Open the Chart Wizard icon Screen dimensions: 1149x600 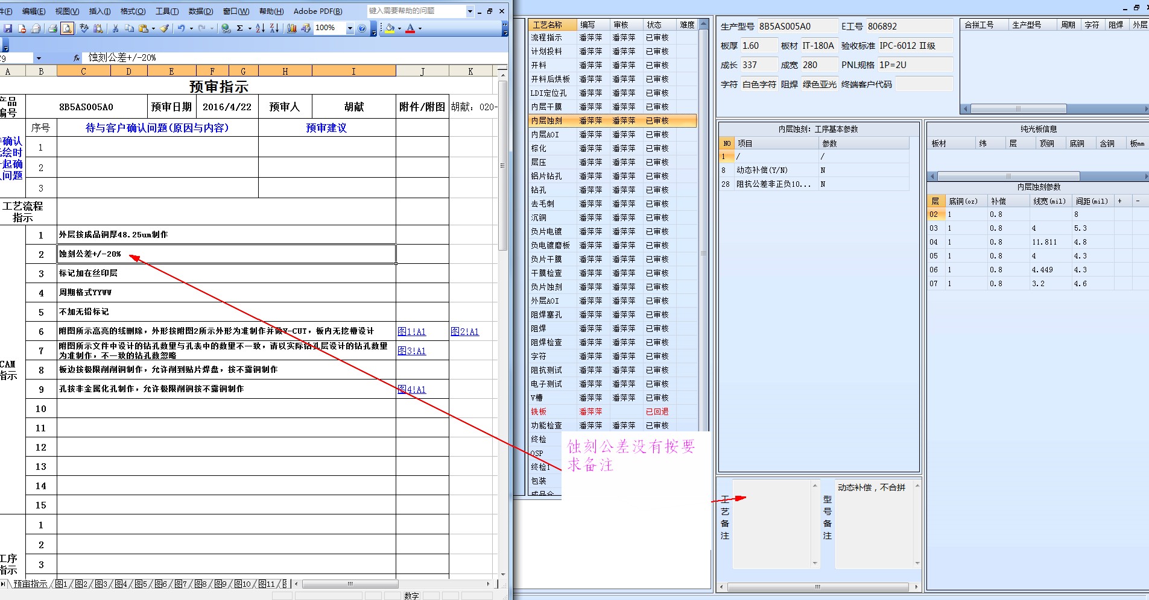point(292,28)
